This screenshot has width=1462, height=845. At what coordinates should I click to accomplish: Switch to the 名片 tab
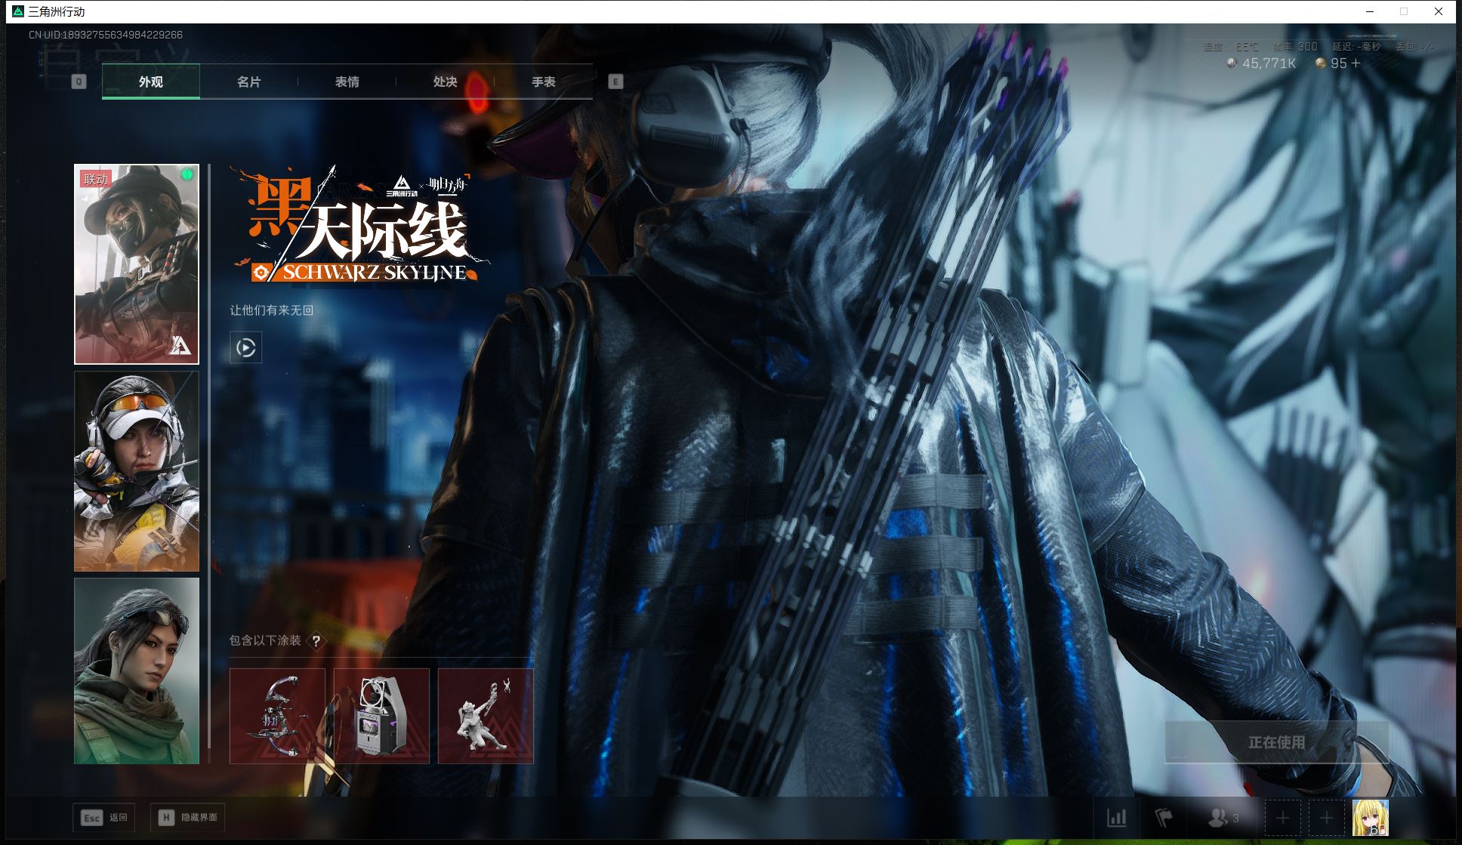(x=248, y=82)
